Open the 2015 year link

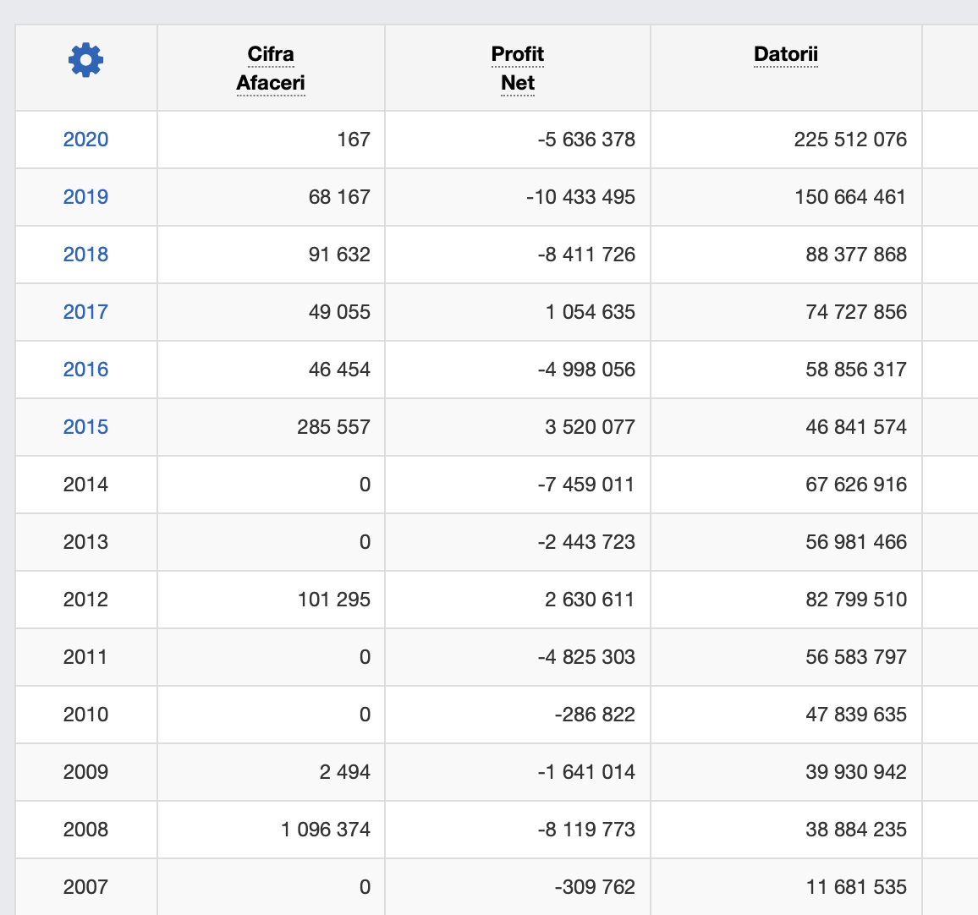pos(85,427)
